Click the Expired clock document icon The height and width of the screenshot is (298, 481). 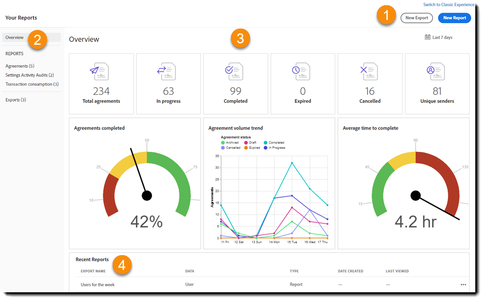tap(301, 71)
